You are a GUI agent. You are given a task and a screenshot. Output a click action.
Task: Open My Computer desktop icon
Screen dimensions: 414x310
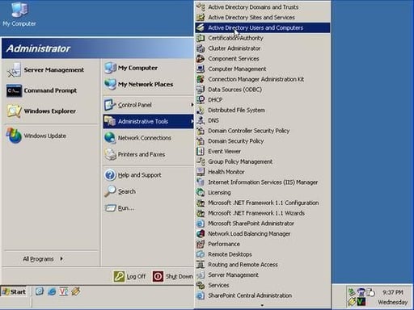19,14
